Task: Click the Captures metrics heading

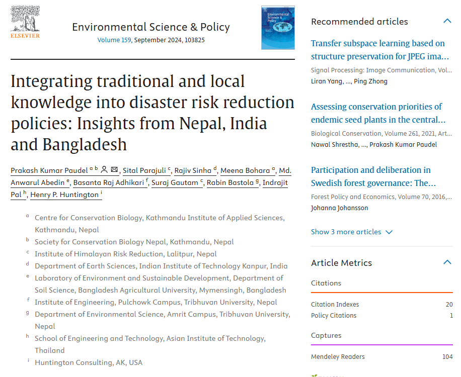Action: (326, 335)
